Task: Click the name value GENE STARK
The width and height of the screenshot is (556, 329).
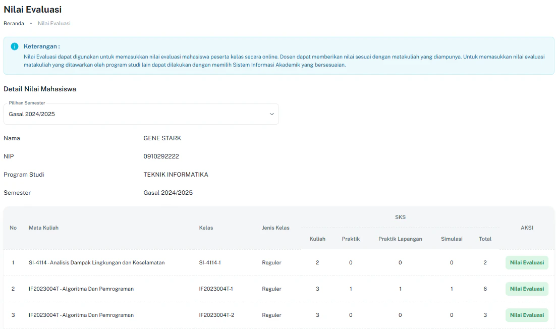Action: pos(162,138)
